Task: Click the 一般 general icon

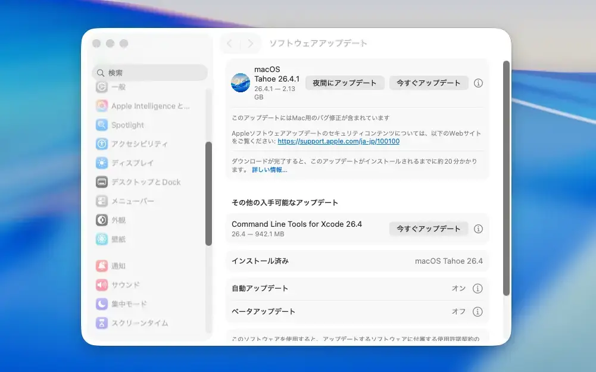Action: 101,87
